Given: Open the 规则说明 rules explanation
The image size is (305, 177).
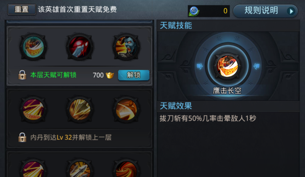Looking at the screenshot, I should click(265, 11).
